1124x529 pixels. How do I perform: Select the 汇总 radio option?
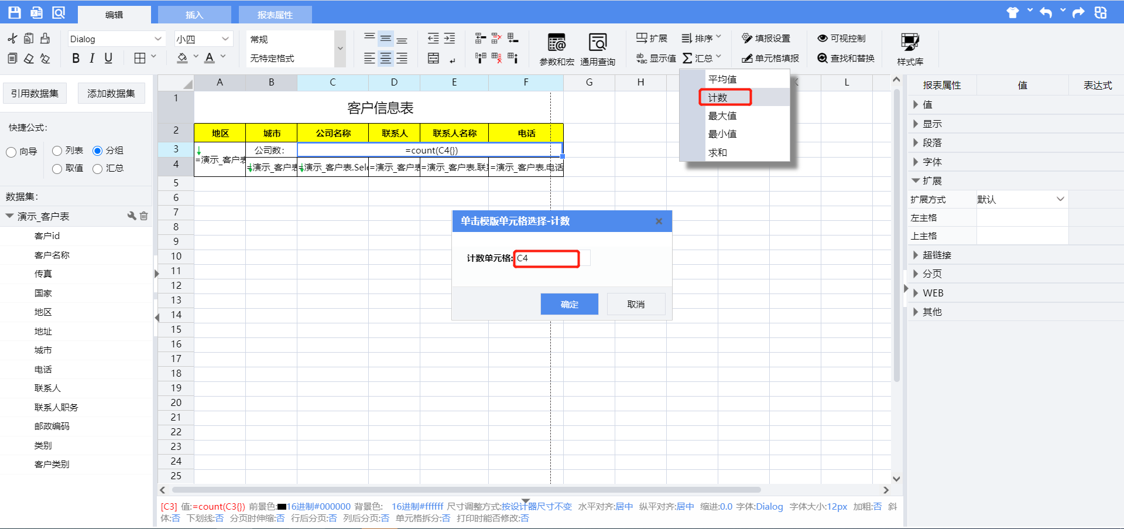point(98,169)
